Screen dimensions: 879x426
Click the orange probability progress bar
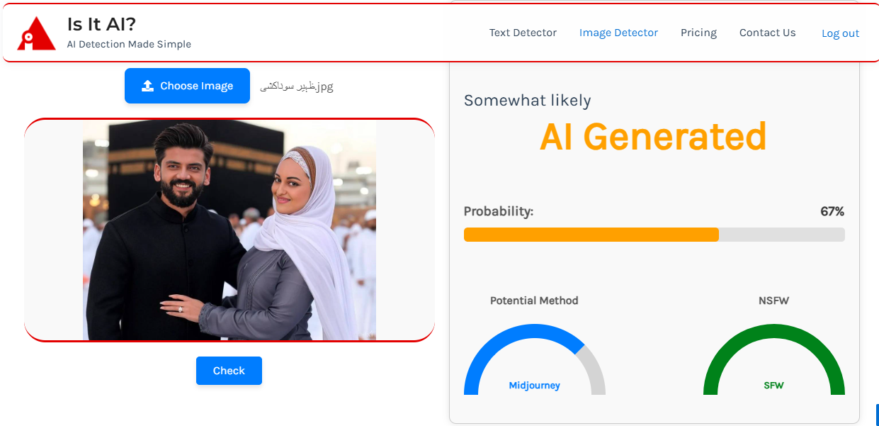pyautogui.click(x=591, y=235)
